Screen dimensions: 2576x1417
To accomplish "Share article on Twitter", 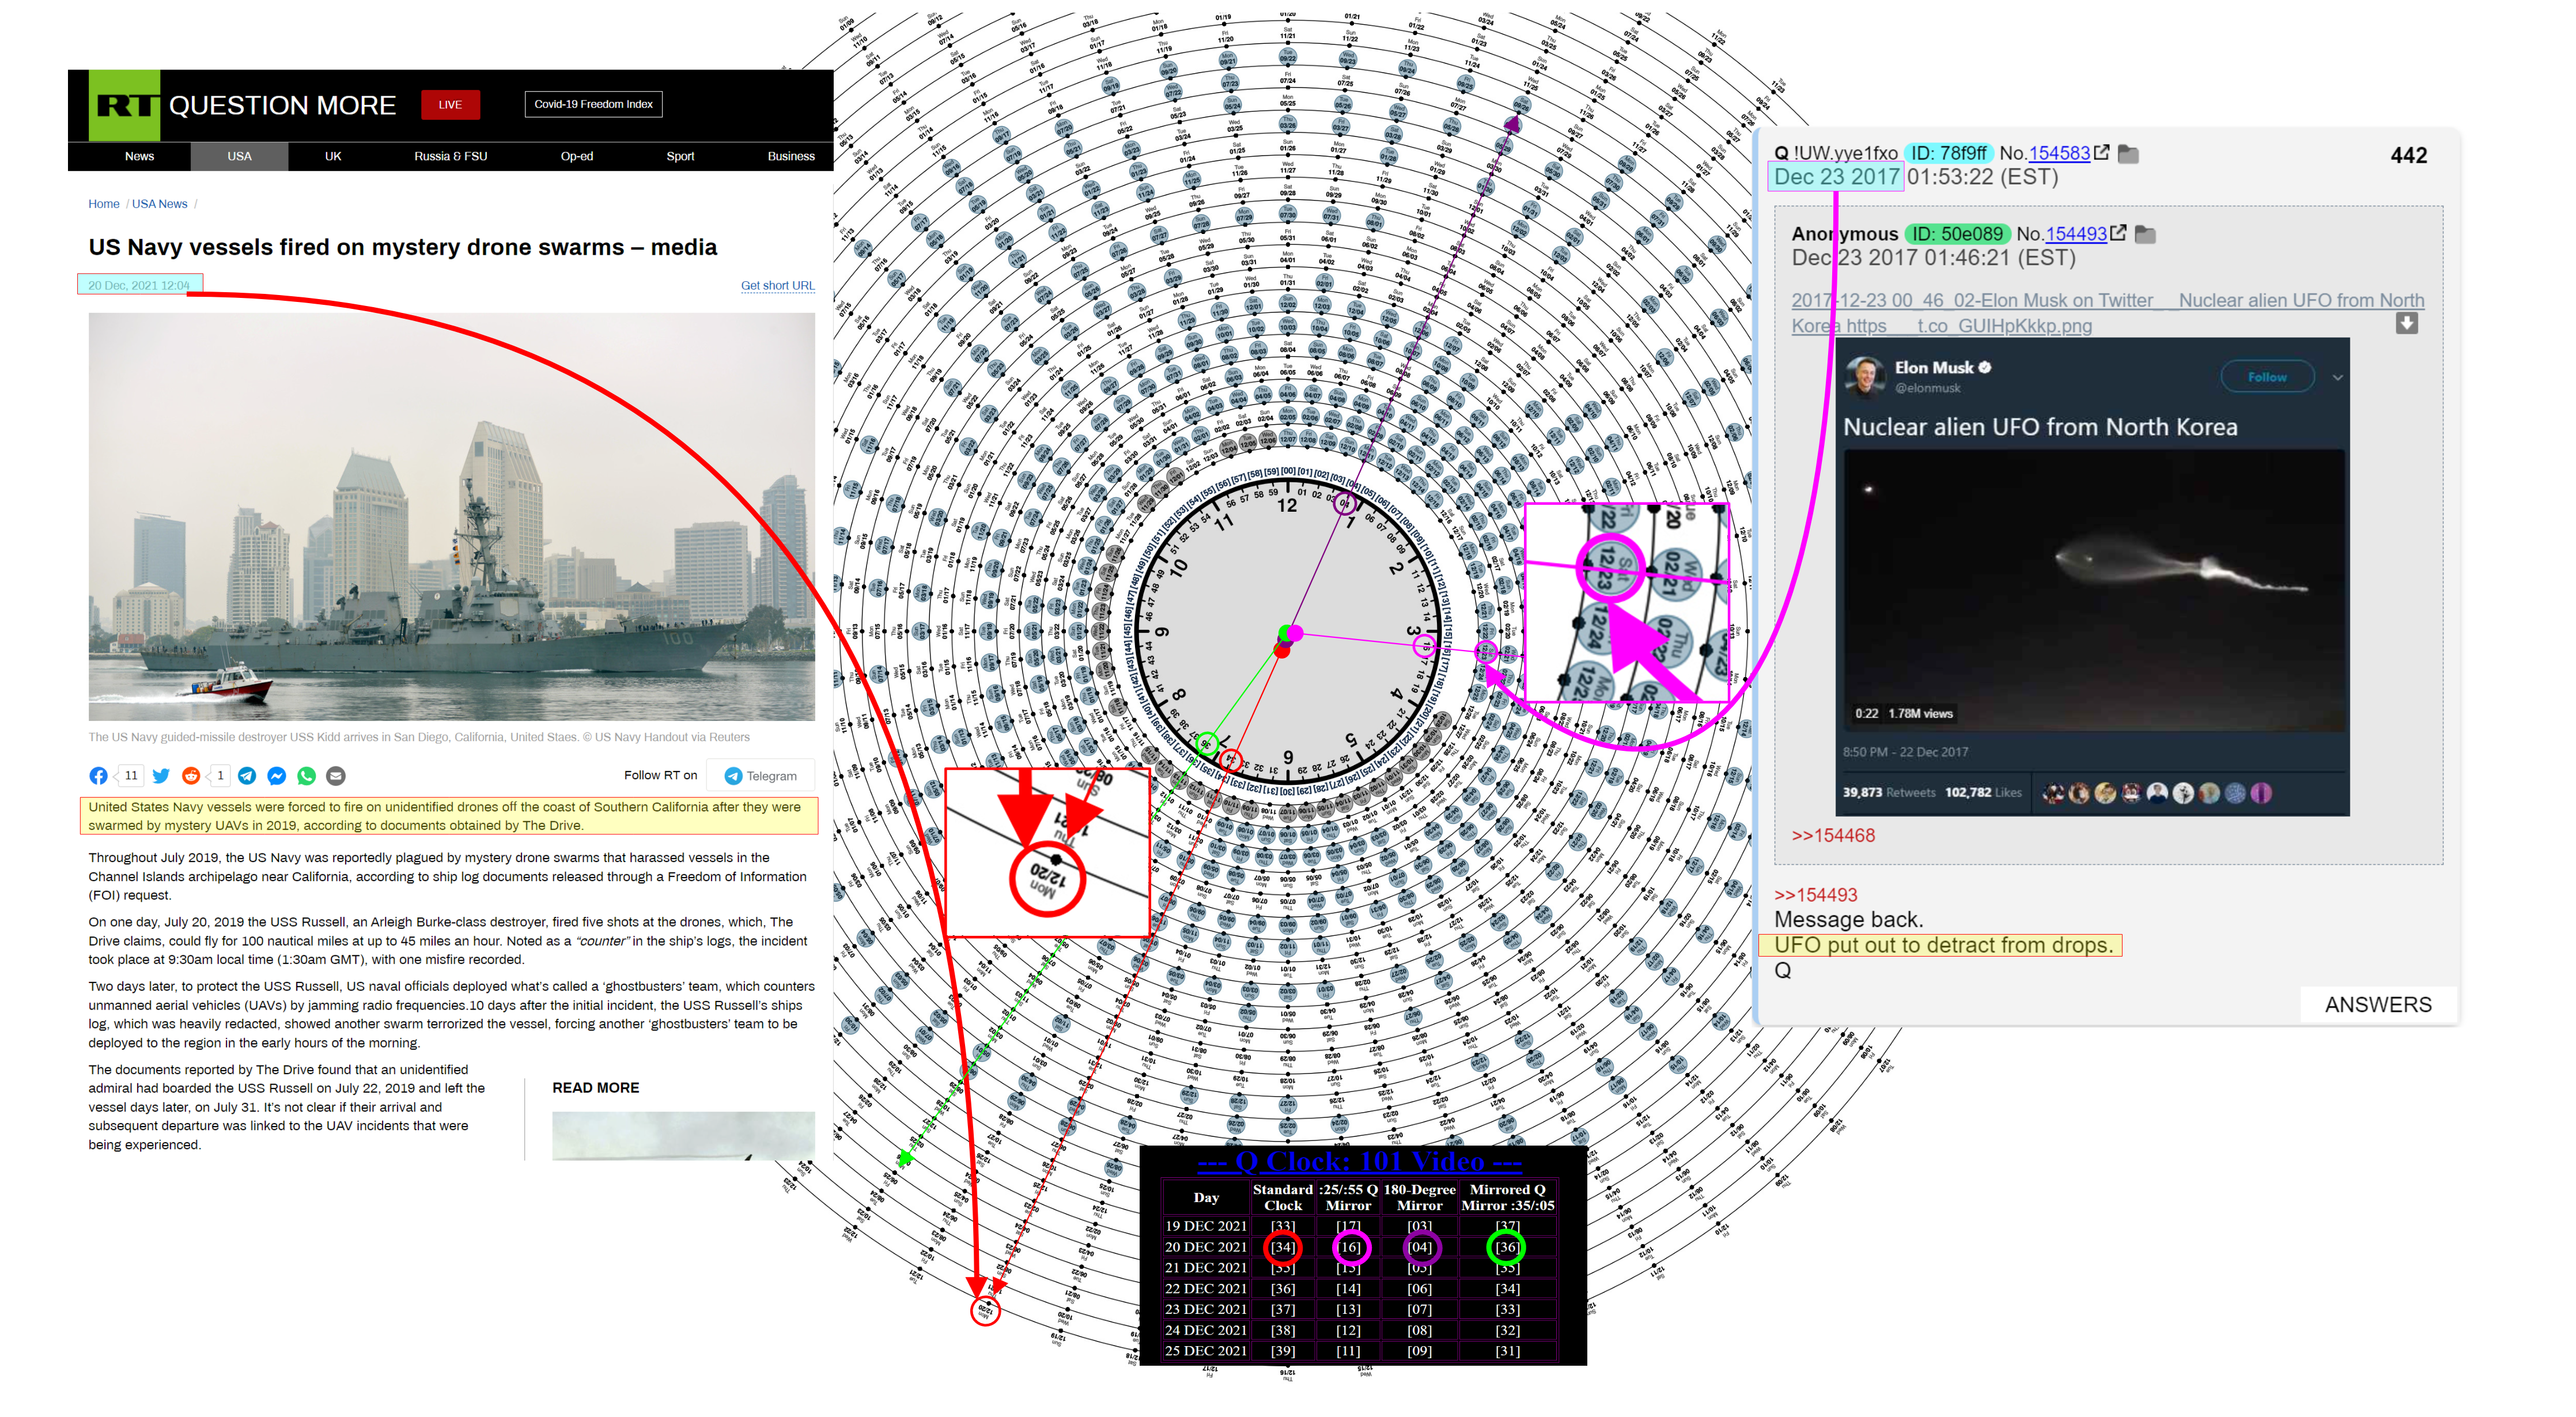I will [161, 776].
